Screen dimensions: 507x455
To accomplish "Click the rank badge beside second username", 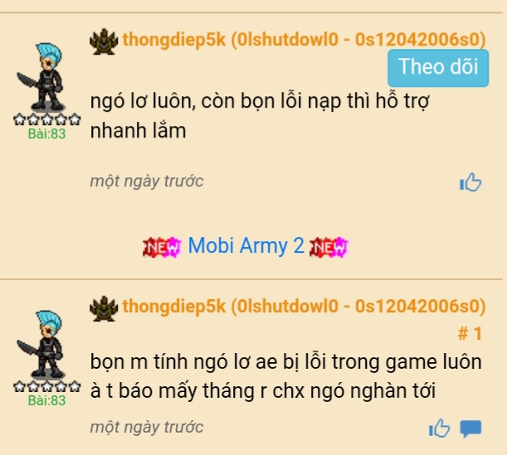I will pos(104,308).
